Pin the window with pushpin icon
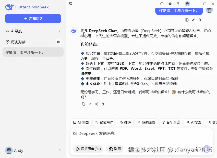 coord(178,4)
